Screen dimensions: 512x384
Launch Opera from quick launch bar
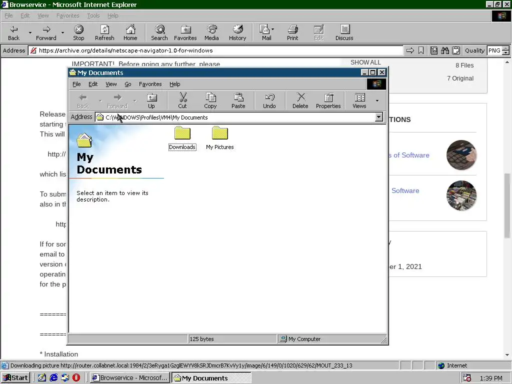coord(76,377)
